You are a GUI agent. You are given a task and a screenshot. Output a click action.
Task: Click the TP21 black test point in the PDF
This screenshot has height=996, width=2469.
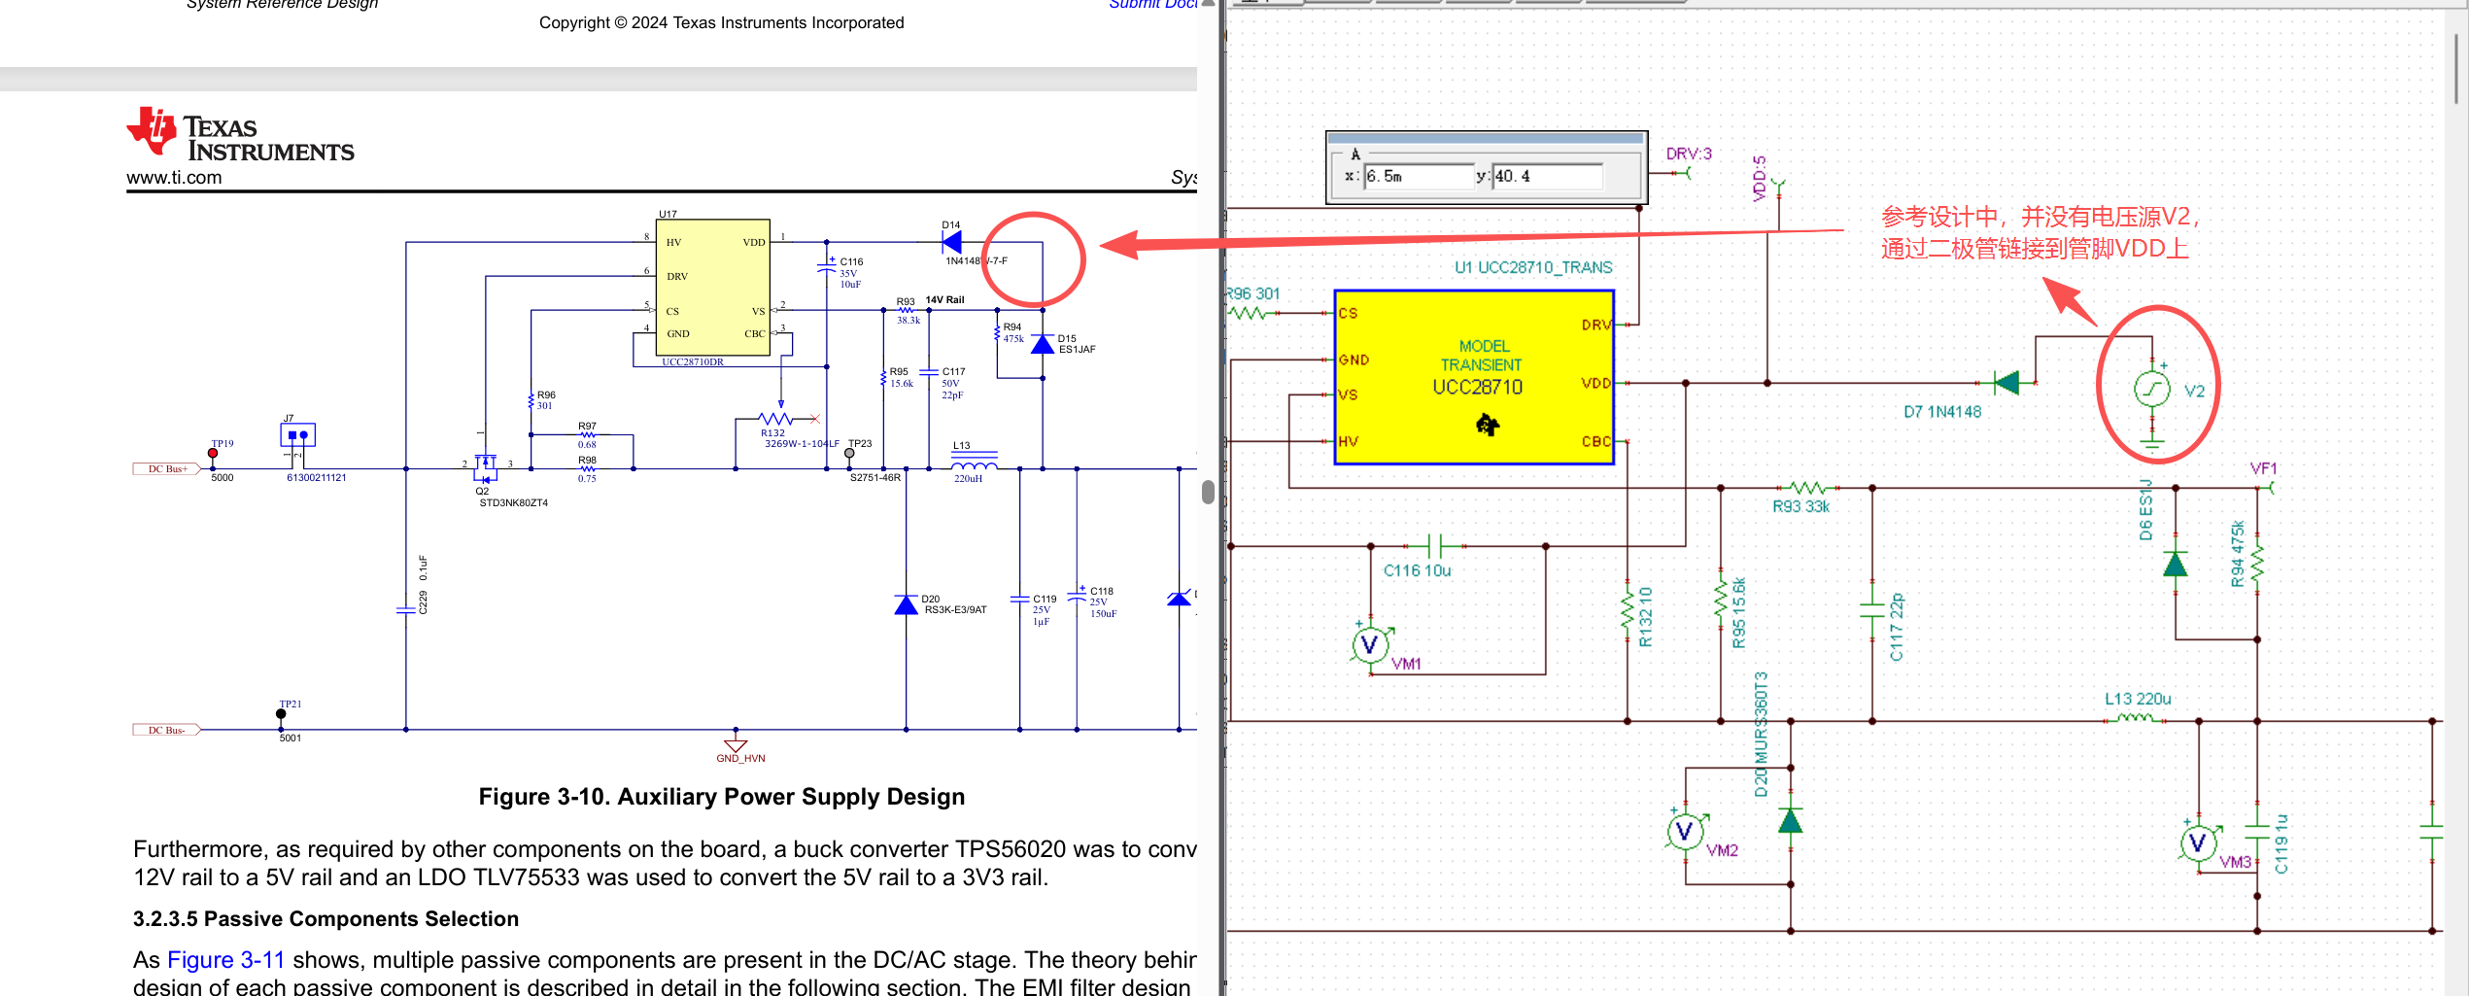(281, 714)
